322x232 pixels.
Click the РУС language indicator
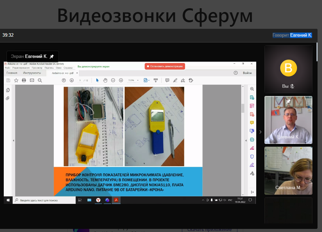(230, 200)
